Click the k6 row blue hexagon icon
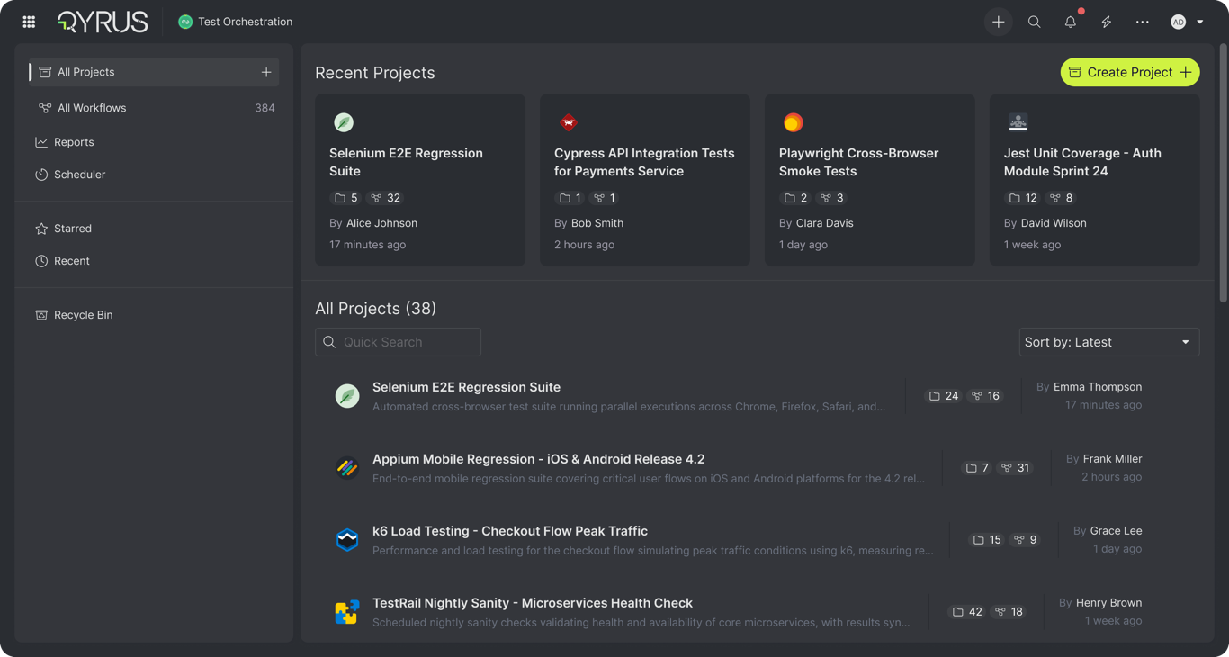The image size is (1229, 657). pyautogui.click(x=347, y=540)
